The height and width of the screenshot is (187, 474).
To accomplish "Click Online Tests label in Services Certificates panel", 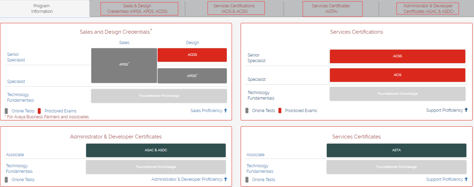I will click(264, 180).
